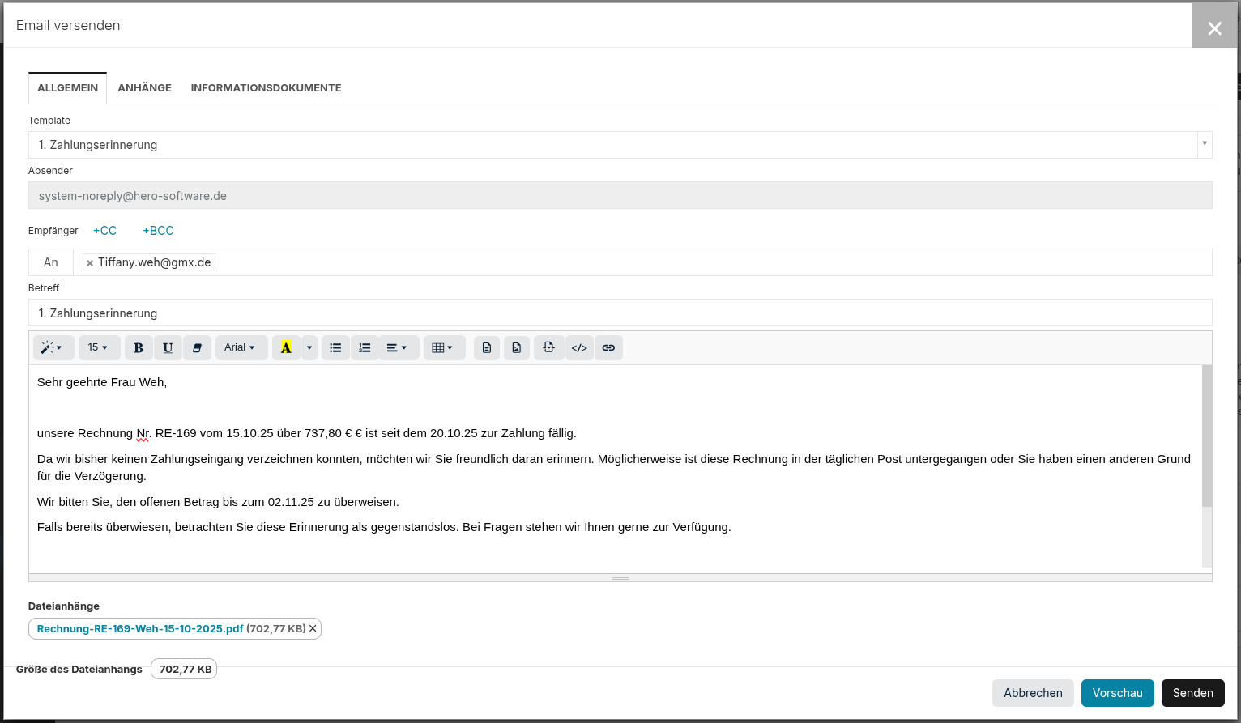Apply the yellow text highlight color
Screen dimensions: 1241x723
pyautogui.click(x=286, y=348)
